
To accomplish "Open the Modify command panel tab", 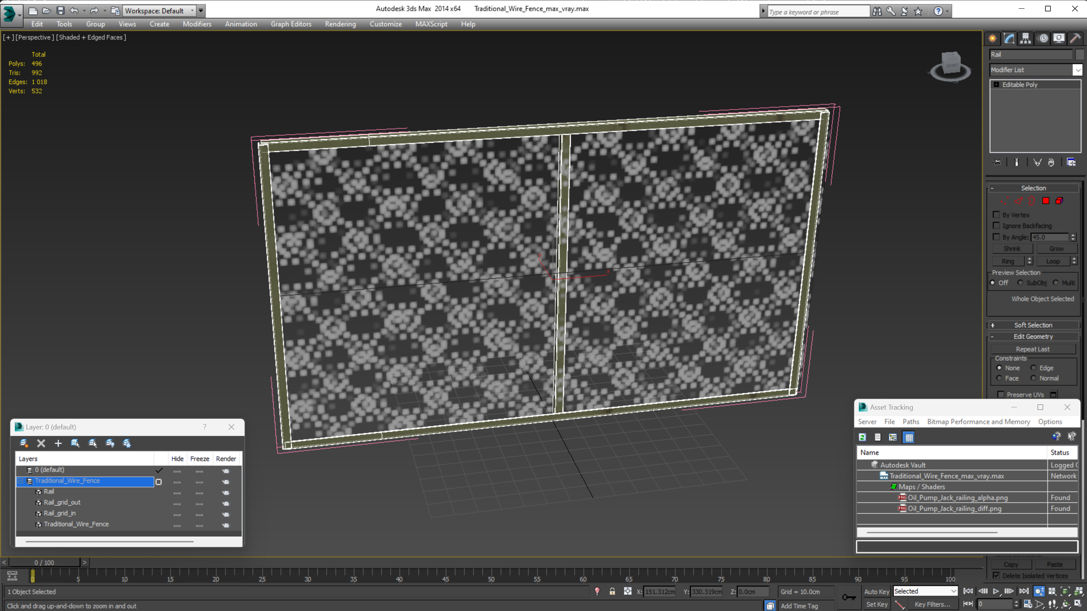I will (1009, 38).
